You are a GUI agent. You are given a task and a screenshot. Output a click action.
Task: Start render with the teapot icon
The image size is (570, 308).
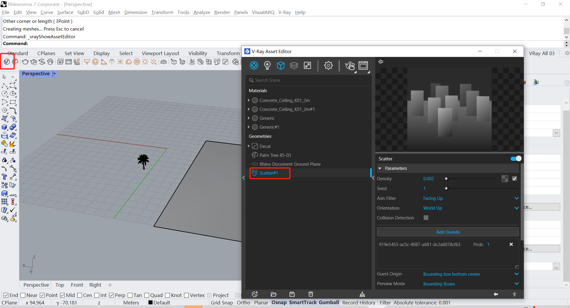coord(350,66)
